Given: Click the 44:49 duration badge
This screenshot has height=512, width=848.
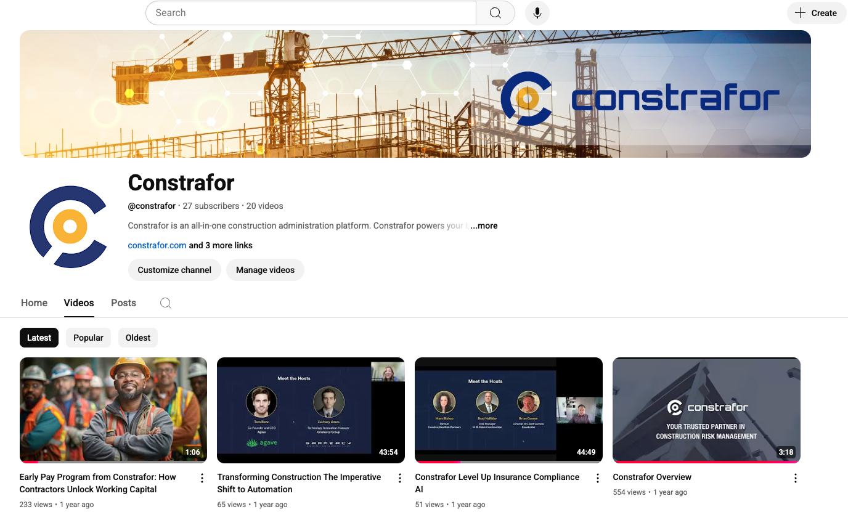Looking at the screenshot, I should 586,452.
